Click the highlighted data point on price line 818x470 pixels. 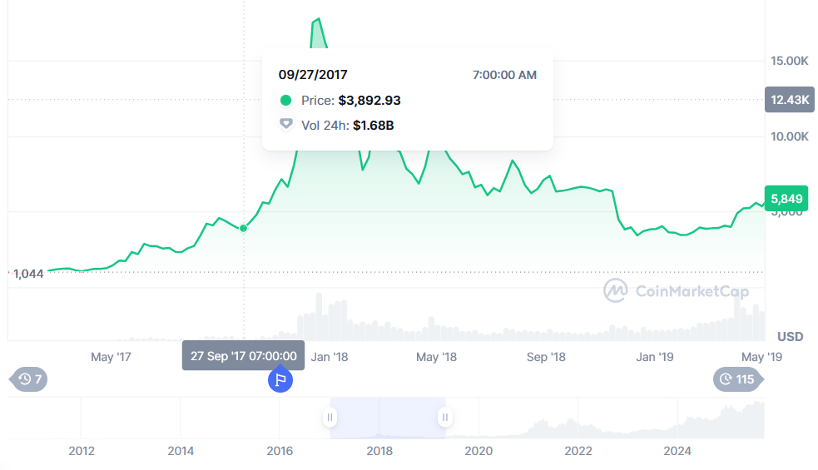click(x=244, y=228)
